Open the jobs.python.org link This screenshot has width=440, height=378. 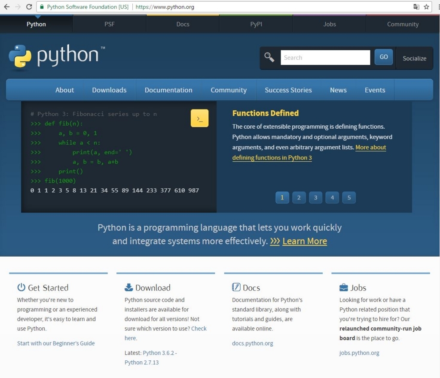point(359,353)
